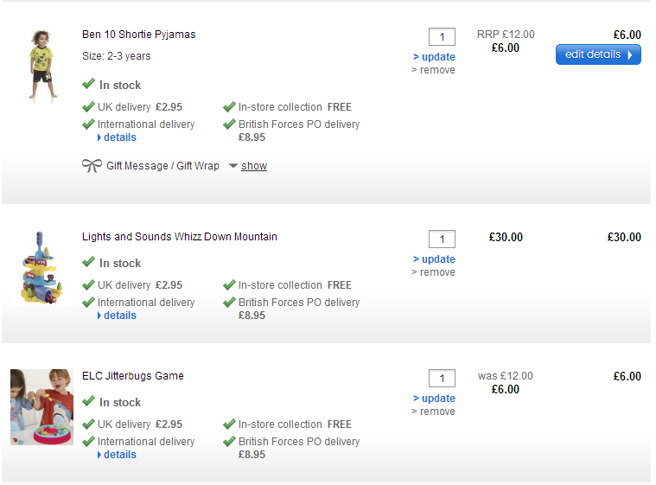Click British Forces PO checkmark for Whizz Down Mountain

[229, 303]
